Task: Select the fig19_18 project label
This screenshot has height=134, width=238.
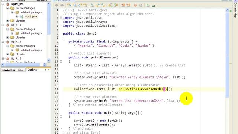Action: [16, 58]
